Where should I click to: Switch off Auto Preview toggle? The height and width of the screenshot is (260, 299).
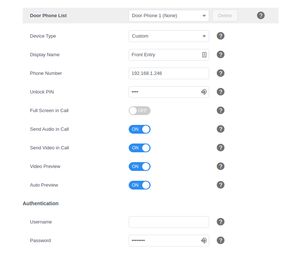tap(139, 185)
